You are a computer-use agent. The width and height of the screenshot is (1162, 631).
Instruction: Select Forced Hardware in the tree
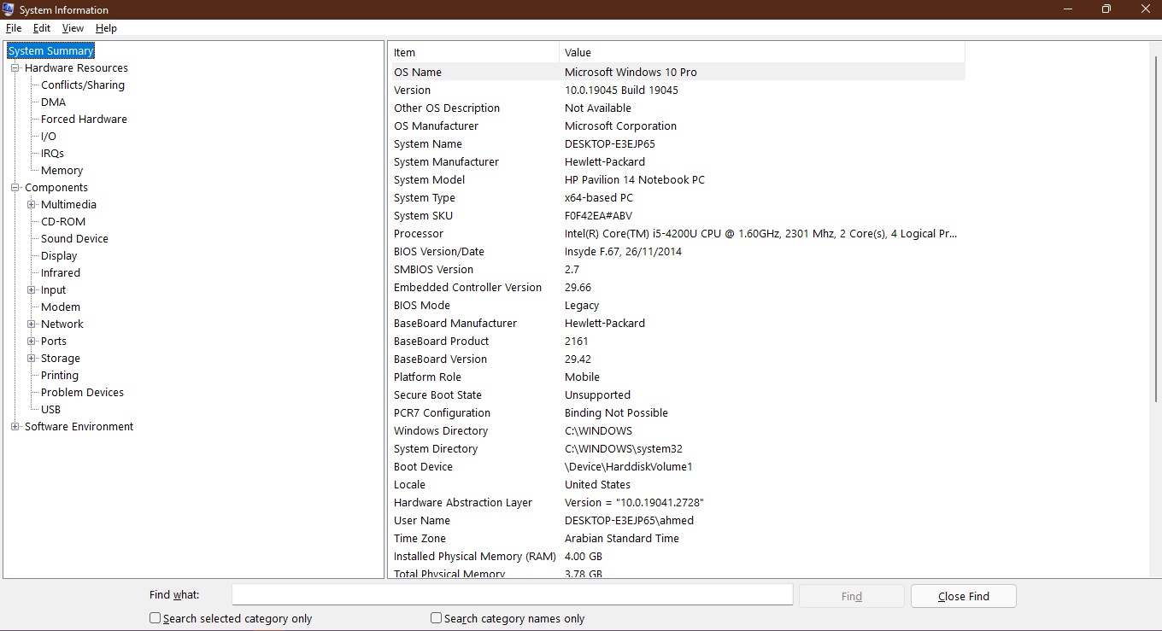coord(84,120)
